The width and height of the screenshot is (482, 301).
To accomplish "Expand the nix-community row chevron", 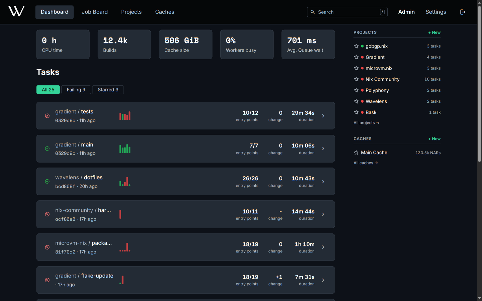I will click(323, 214).
